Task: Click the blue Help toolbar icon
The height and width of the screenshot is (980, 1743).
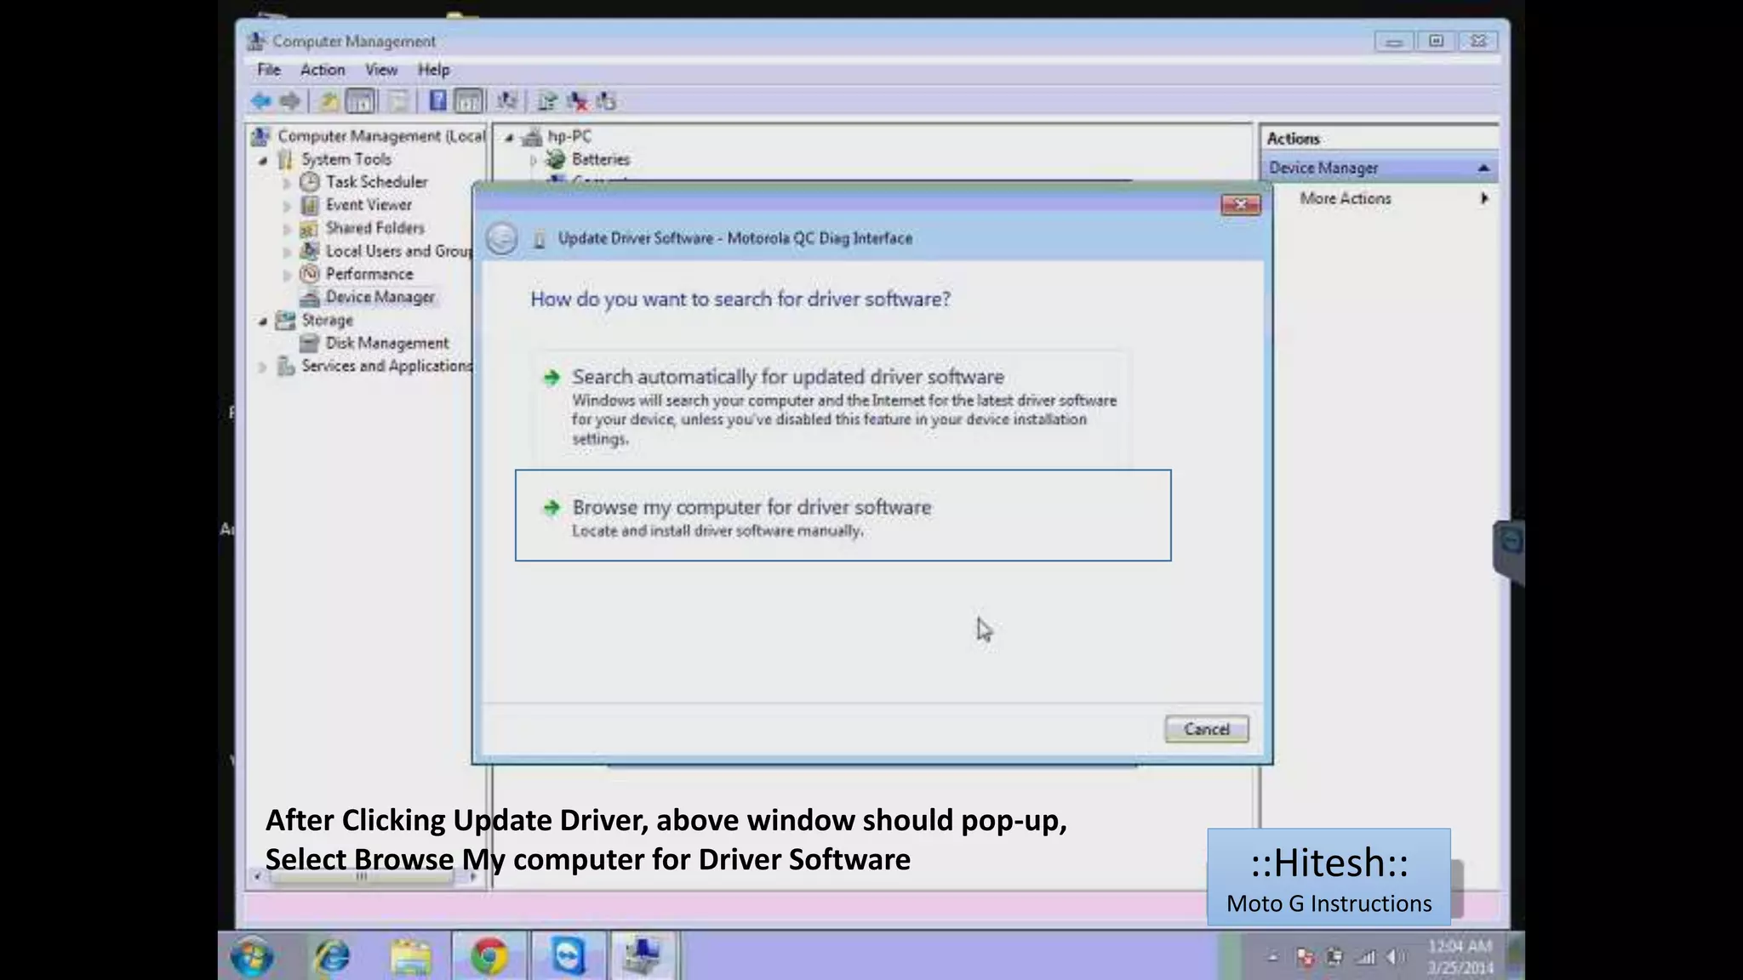Action: click(437, 101)
